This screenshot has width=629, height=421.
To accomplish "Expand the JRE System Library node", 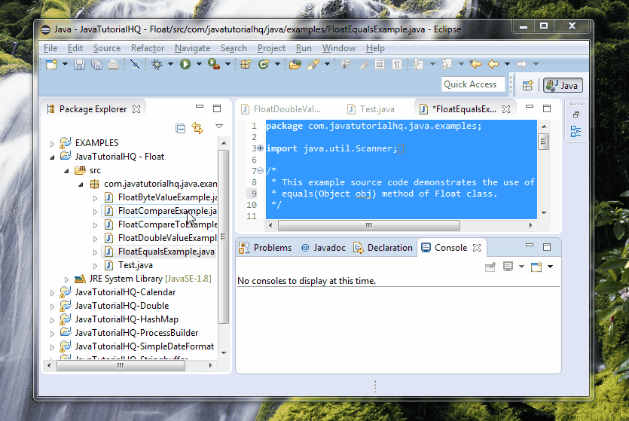I will 66,279.
